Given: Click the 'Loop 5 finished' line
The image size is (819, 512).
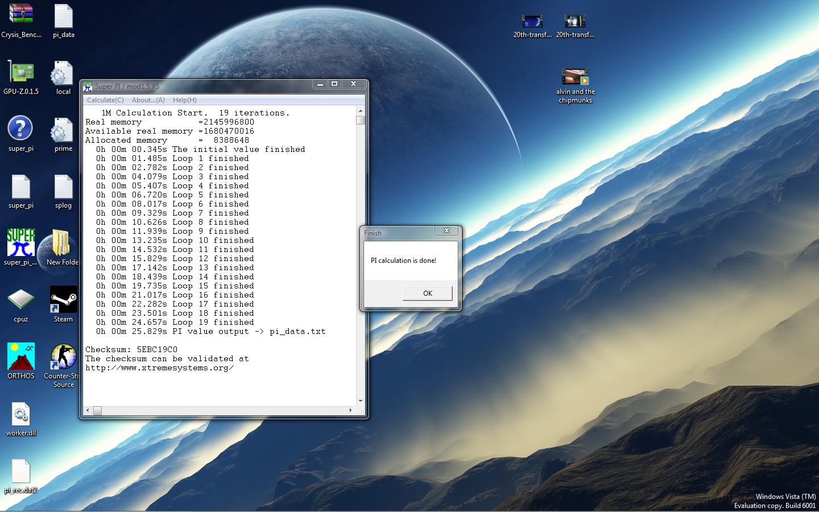Looking at the screenshot, I should coord(172,195).
